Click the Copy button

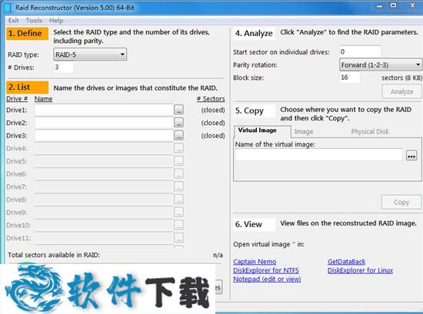[x=401, y=202]
